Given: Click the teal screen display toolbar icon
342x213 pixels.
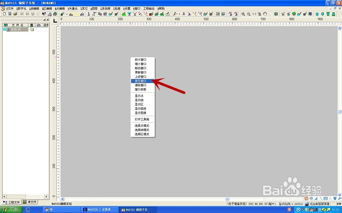Looking at the screenshot, I should point(276,14).
